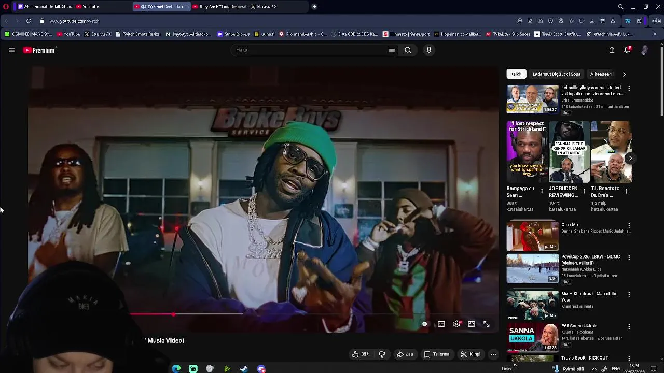Add page to bookmarks heart icon
Viewport: 664px width, 373px height.
(582, 21)
